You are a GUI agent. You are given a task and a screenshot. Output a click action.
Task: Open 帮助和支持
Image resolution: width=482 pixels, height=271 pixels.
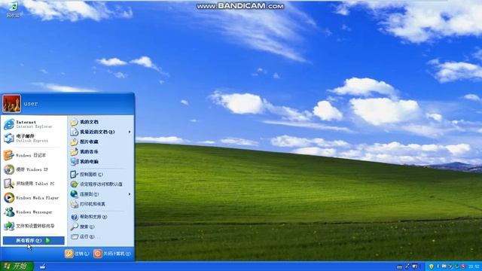(x=101, y=217)
